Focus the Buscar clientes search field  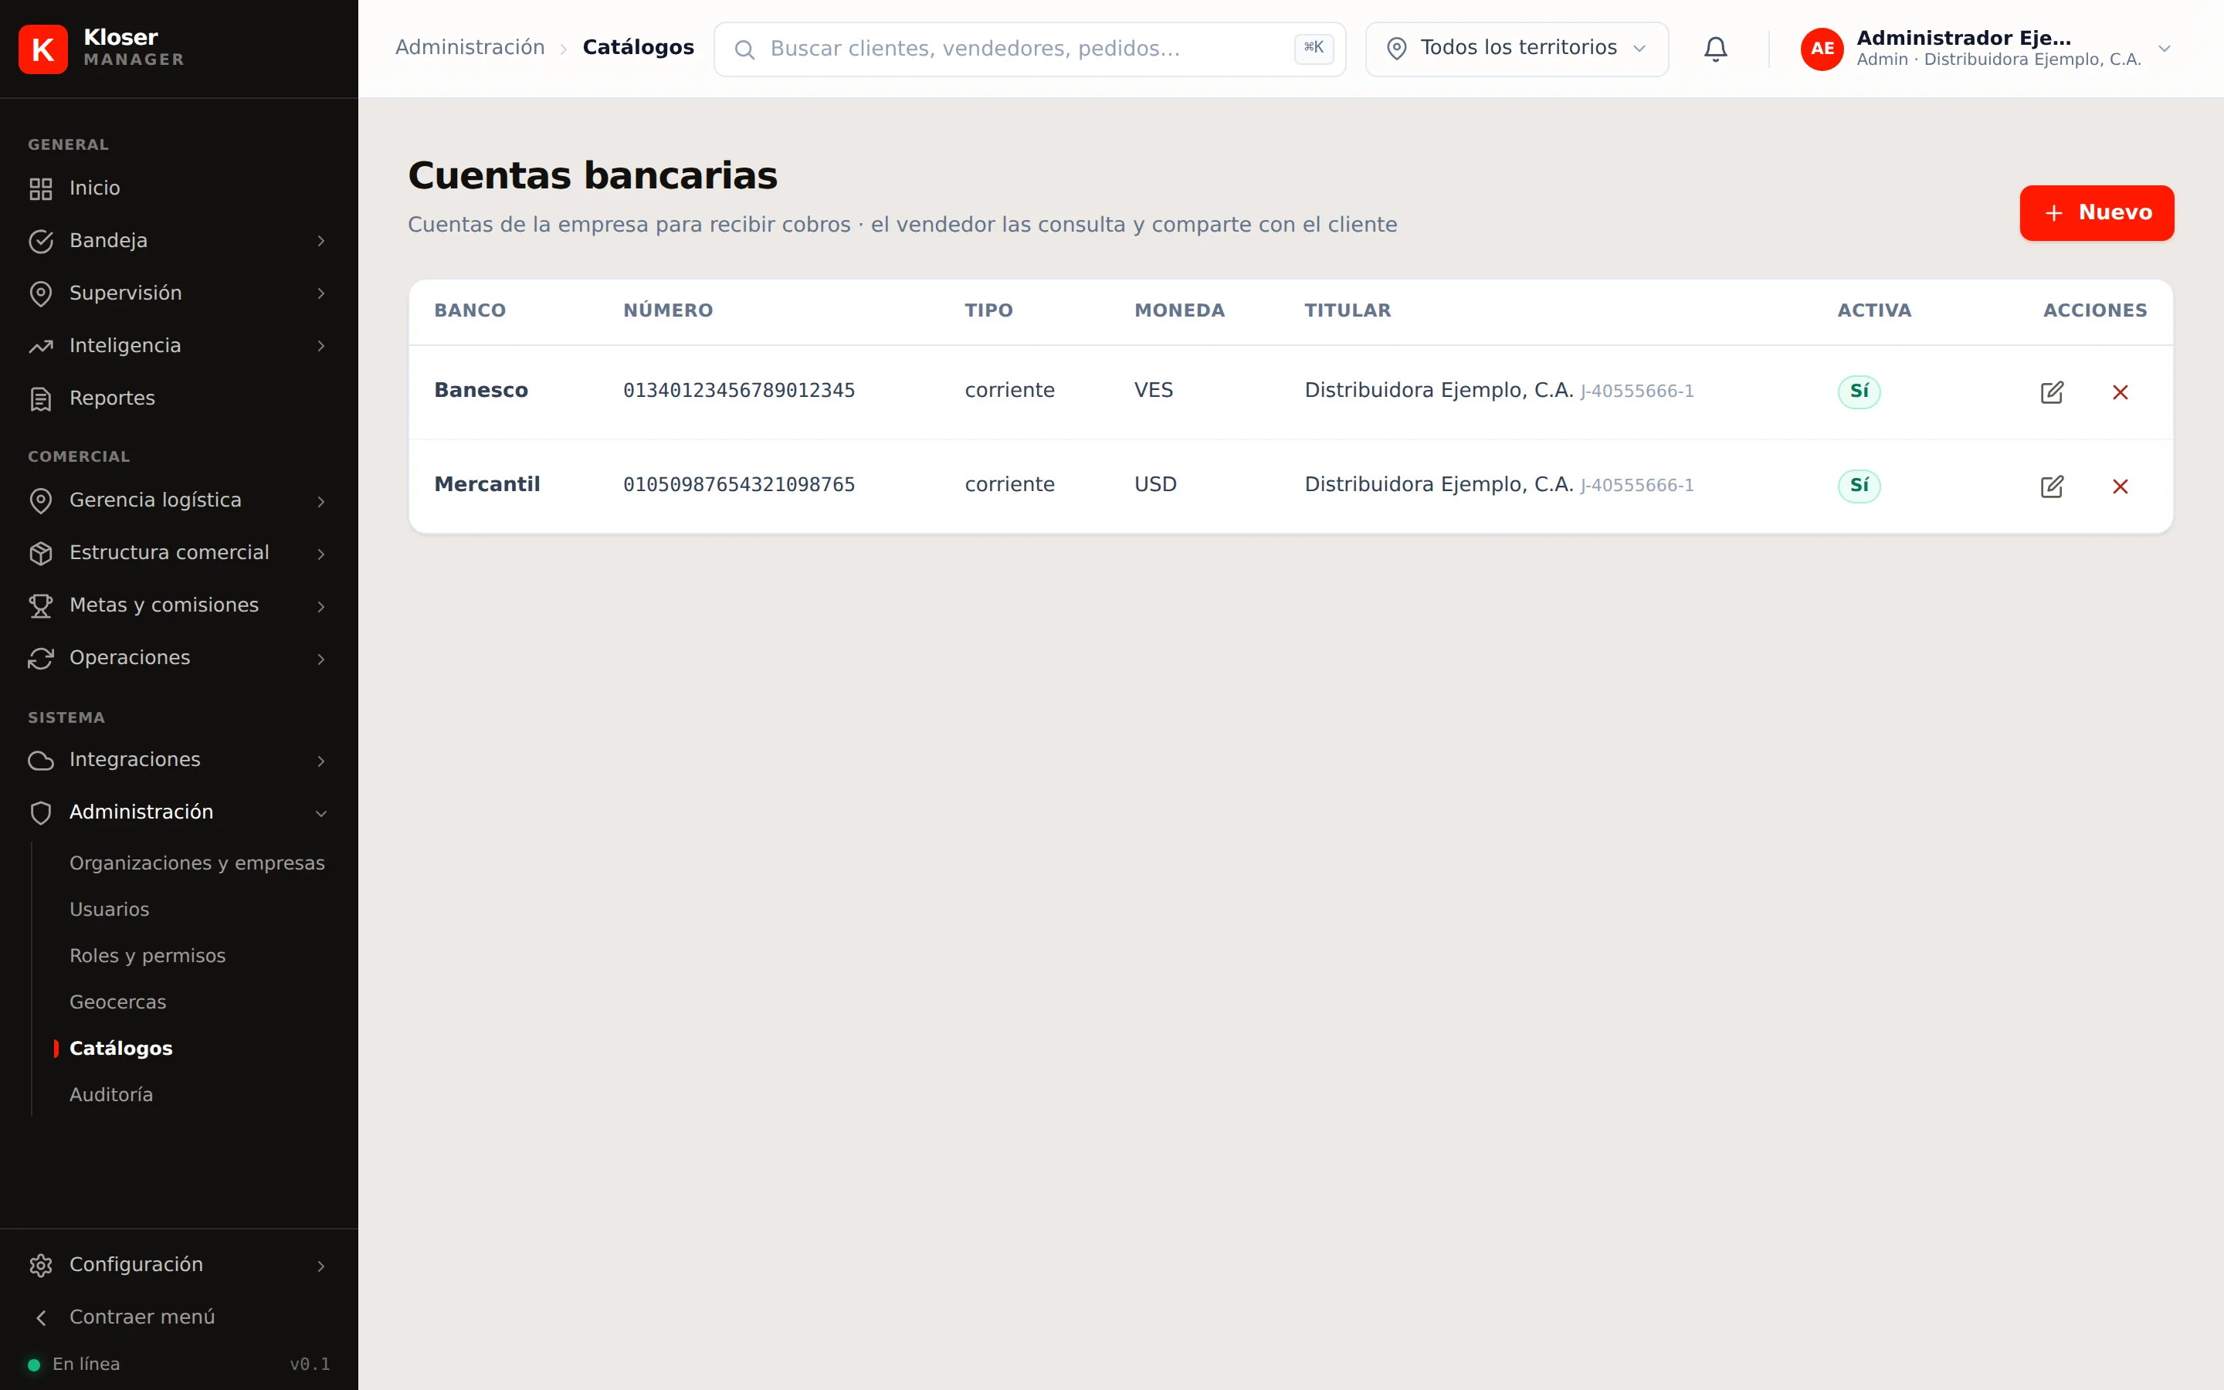[1029, 49]
